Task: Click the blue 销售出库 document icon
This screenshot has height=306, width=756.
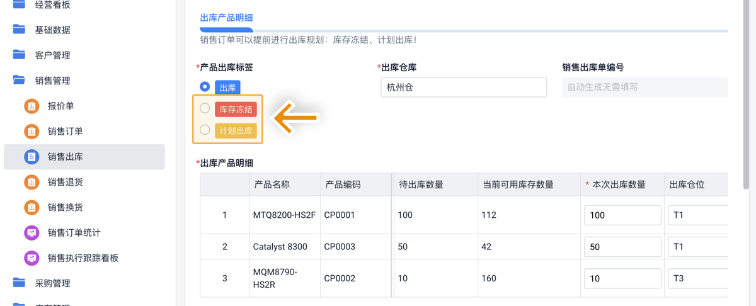Action: (31, 157)
